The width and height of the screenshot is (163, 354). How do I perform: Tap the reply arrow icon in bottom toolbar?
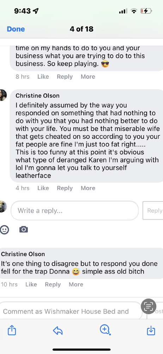tap(58, 331)
